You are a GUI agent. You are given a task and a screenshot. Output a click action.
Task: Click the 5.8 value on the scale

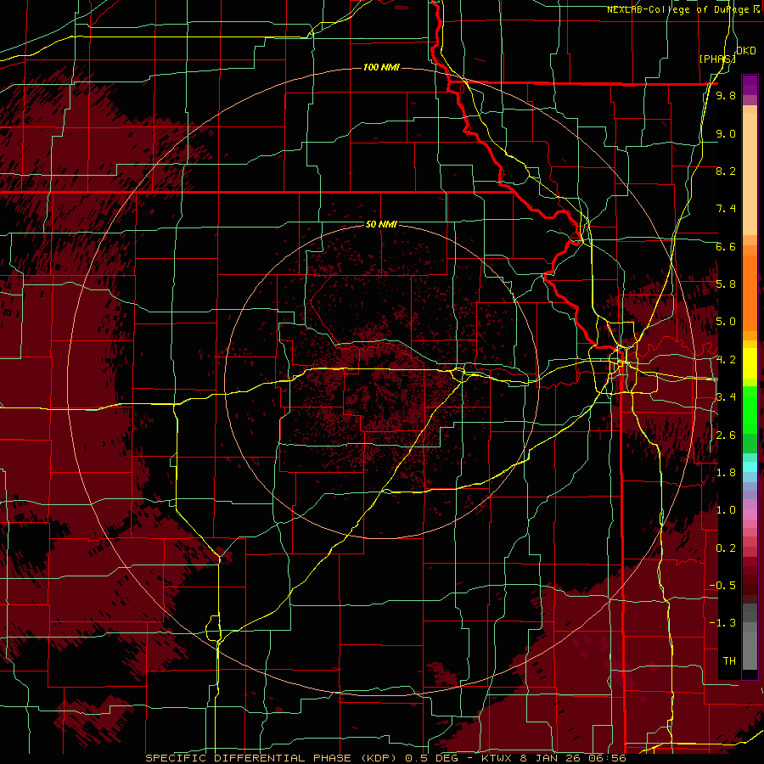pos(726,284)
